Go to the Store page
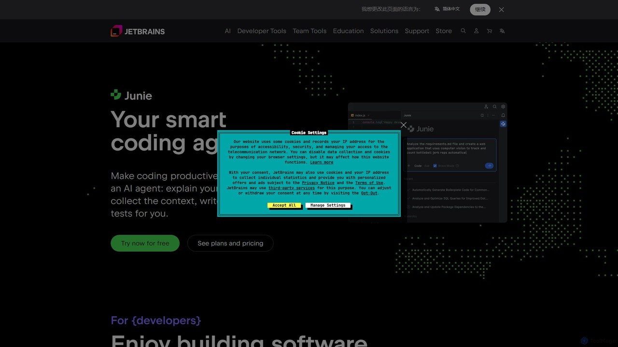Image resolution: width=618 pixels, height=347 pixels. pyautogui.click(x=444, y=31)
